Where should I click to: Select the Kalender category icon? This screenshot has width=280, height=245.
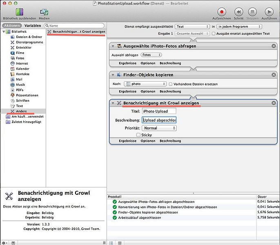(12, 69)
